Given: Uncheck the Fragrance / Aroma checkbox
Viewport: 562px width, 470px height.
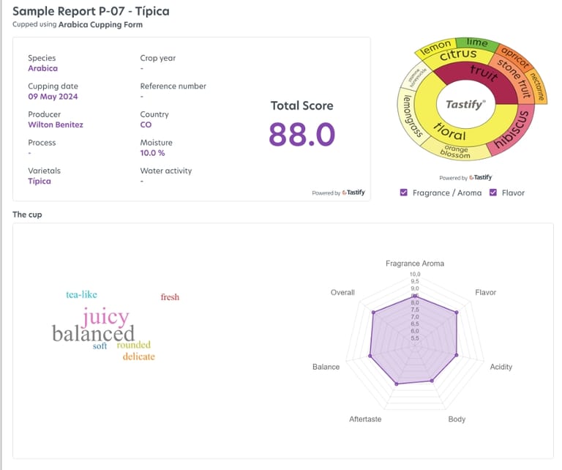Looking at the screenshot, I should click(x=405, y=193).
